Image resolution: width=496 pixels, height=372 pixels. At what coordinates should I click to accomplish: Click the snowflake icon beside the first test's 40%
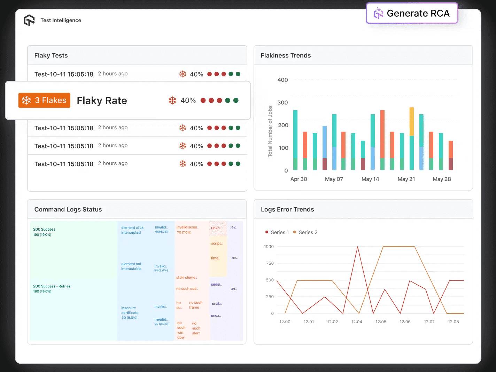point(183,74)
